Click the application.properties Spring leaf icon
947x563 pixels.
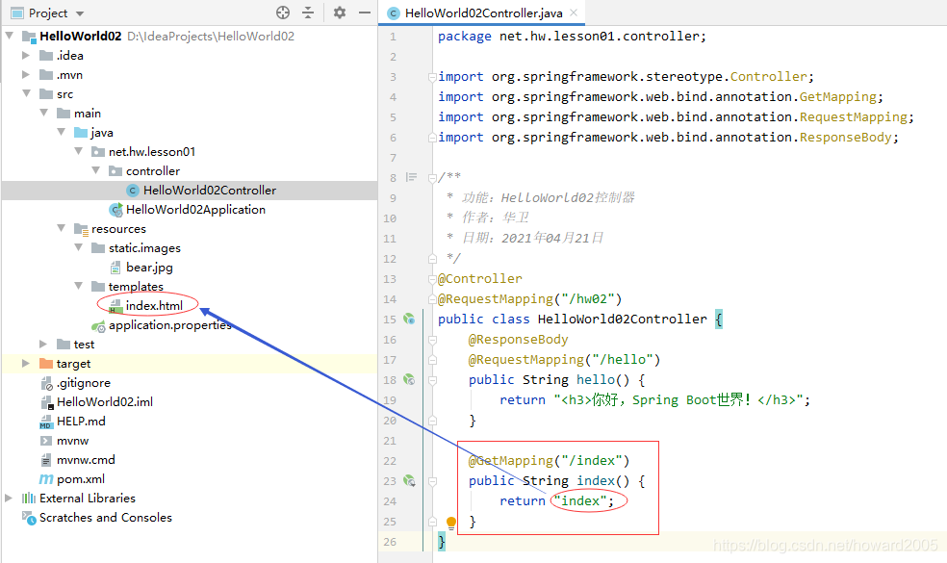[98, 326]
